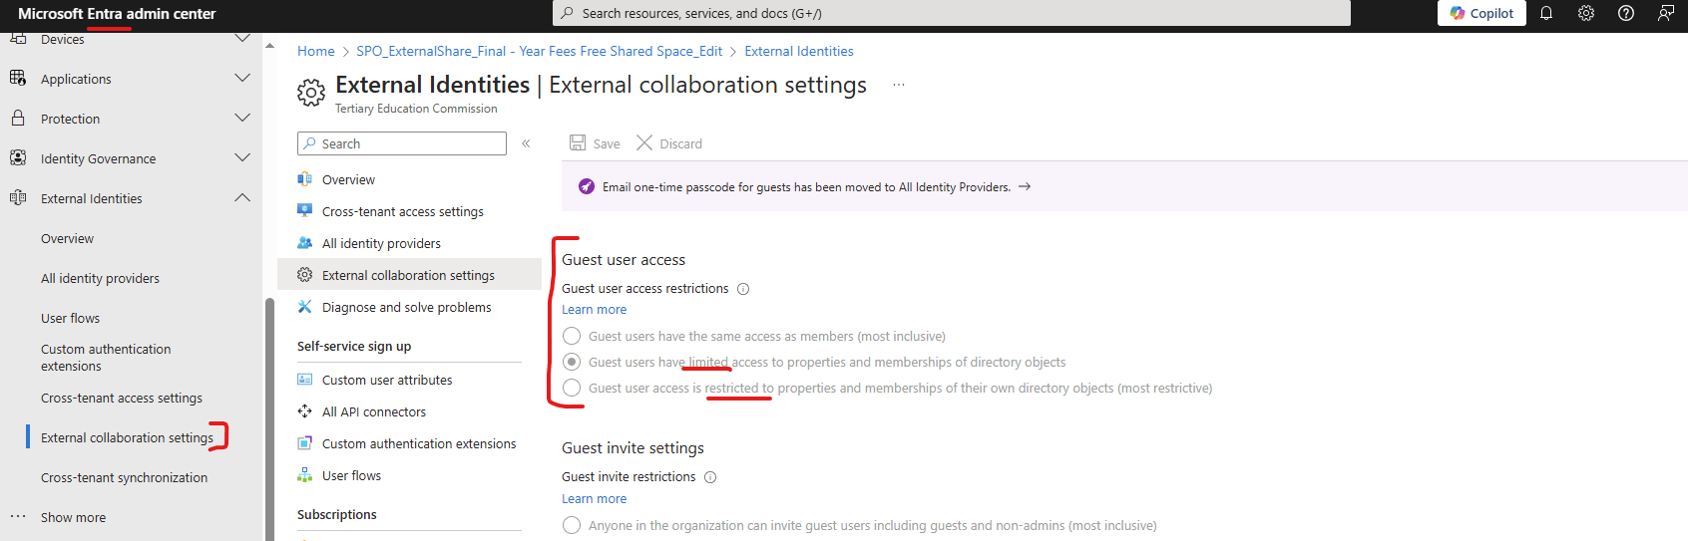Click the sidebar vertical scrollbar
Viewport: 1688px width, 541px height.
269,418
